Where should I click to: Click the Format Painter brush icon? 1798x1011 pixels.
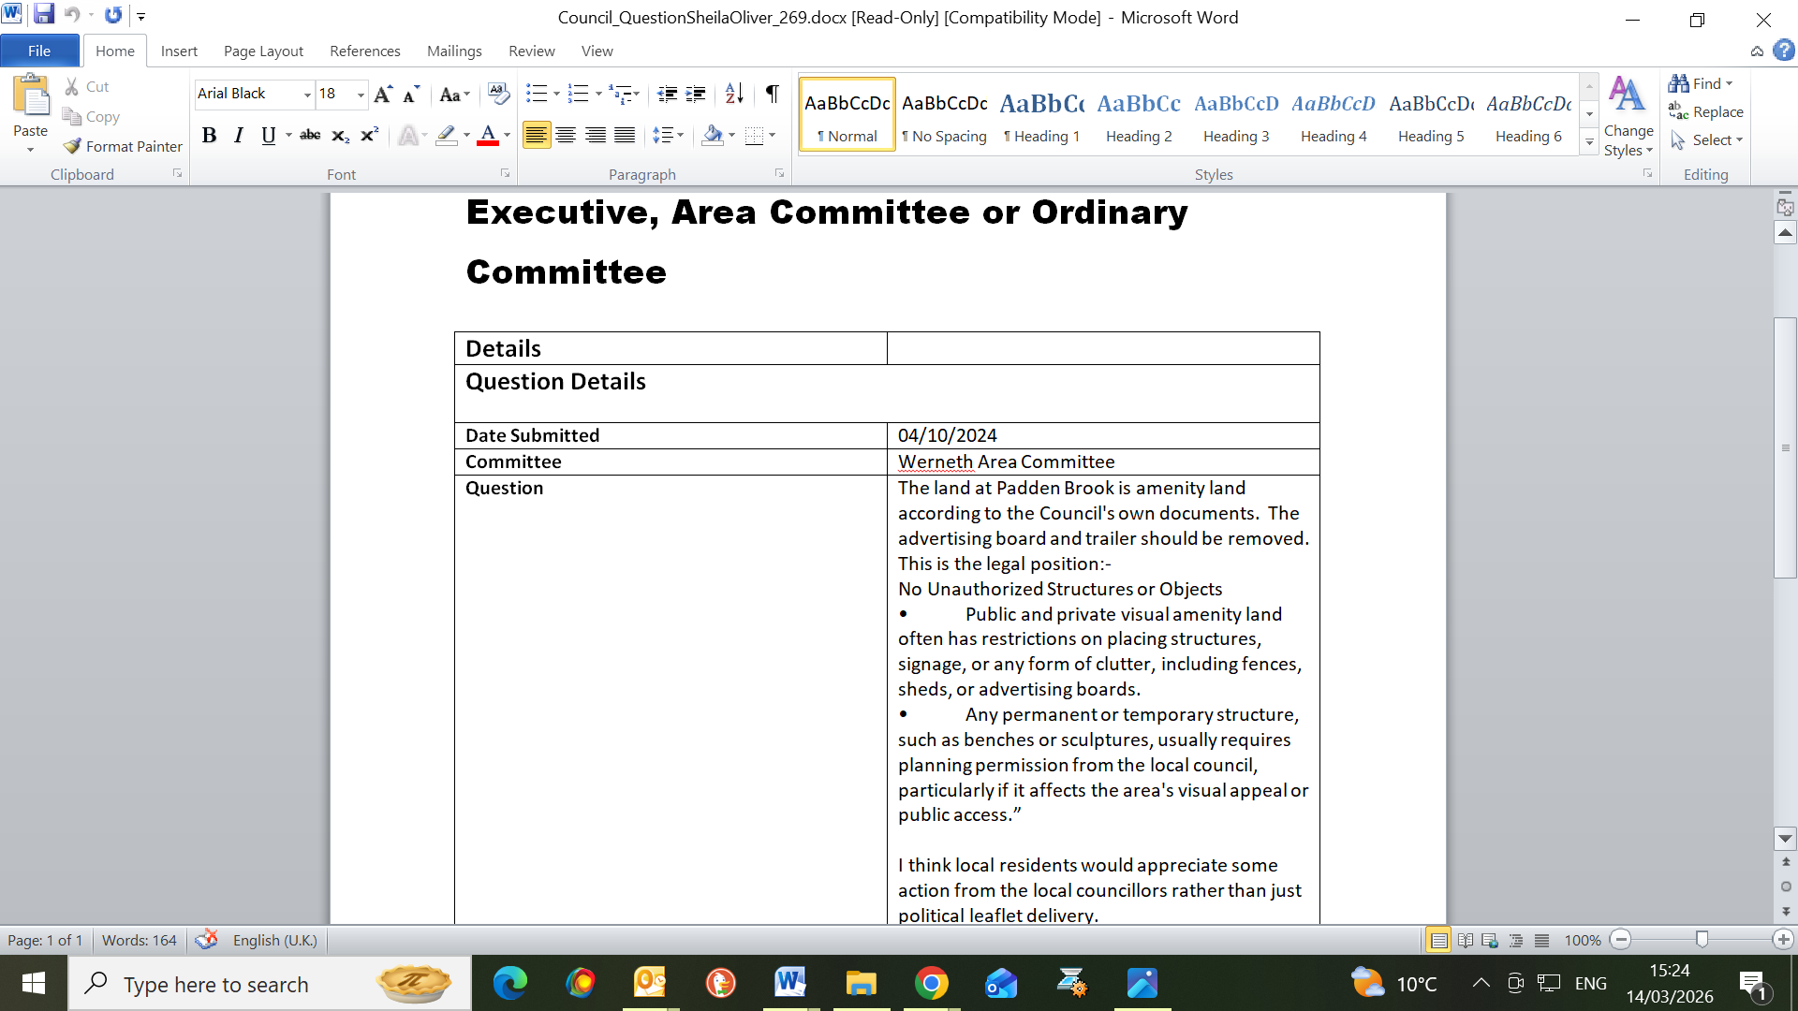point(72,146)
